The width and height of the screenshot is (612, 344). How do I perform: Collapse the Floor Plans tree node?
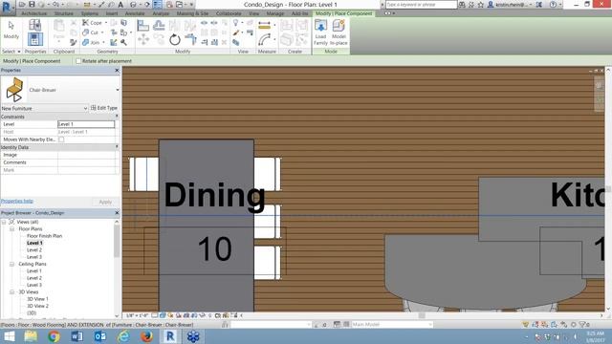(12, 229)
